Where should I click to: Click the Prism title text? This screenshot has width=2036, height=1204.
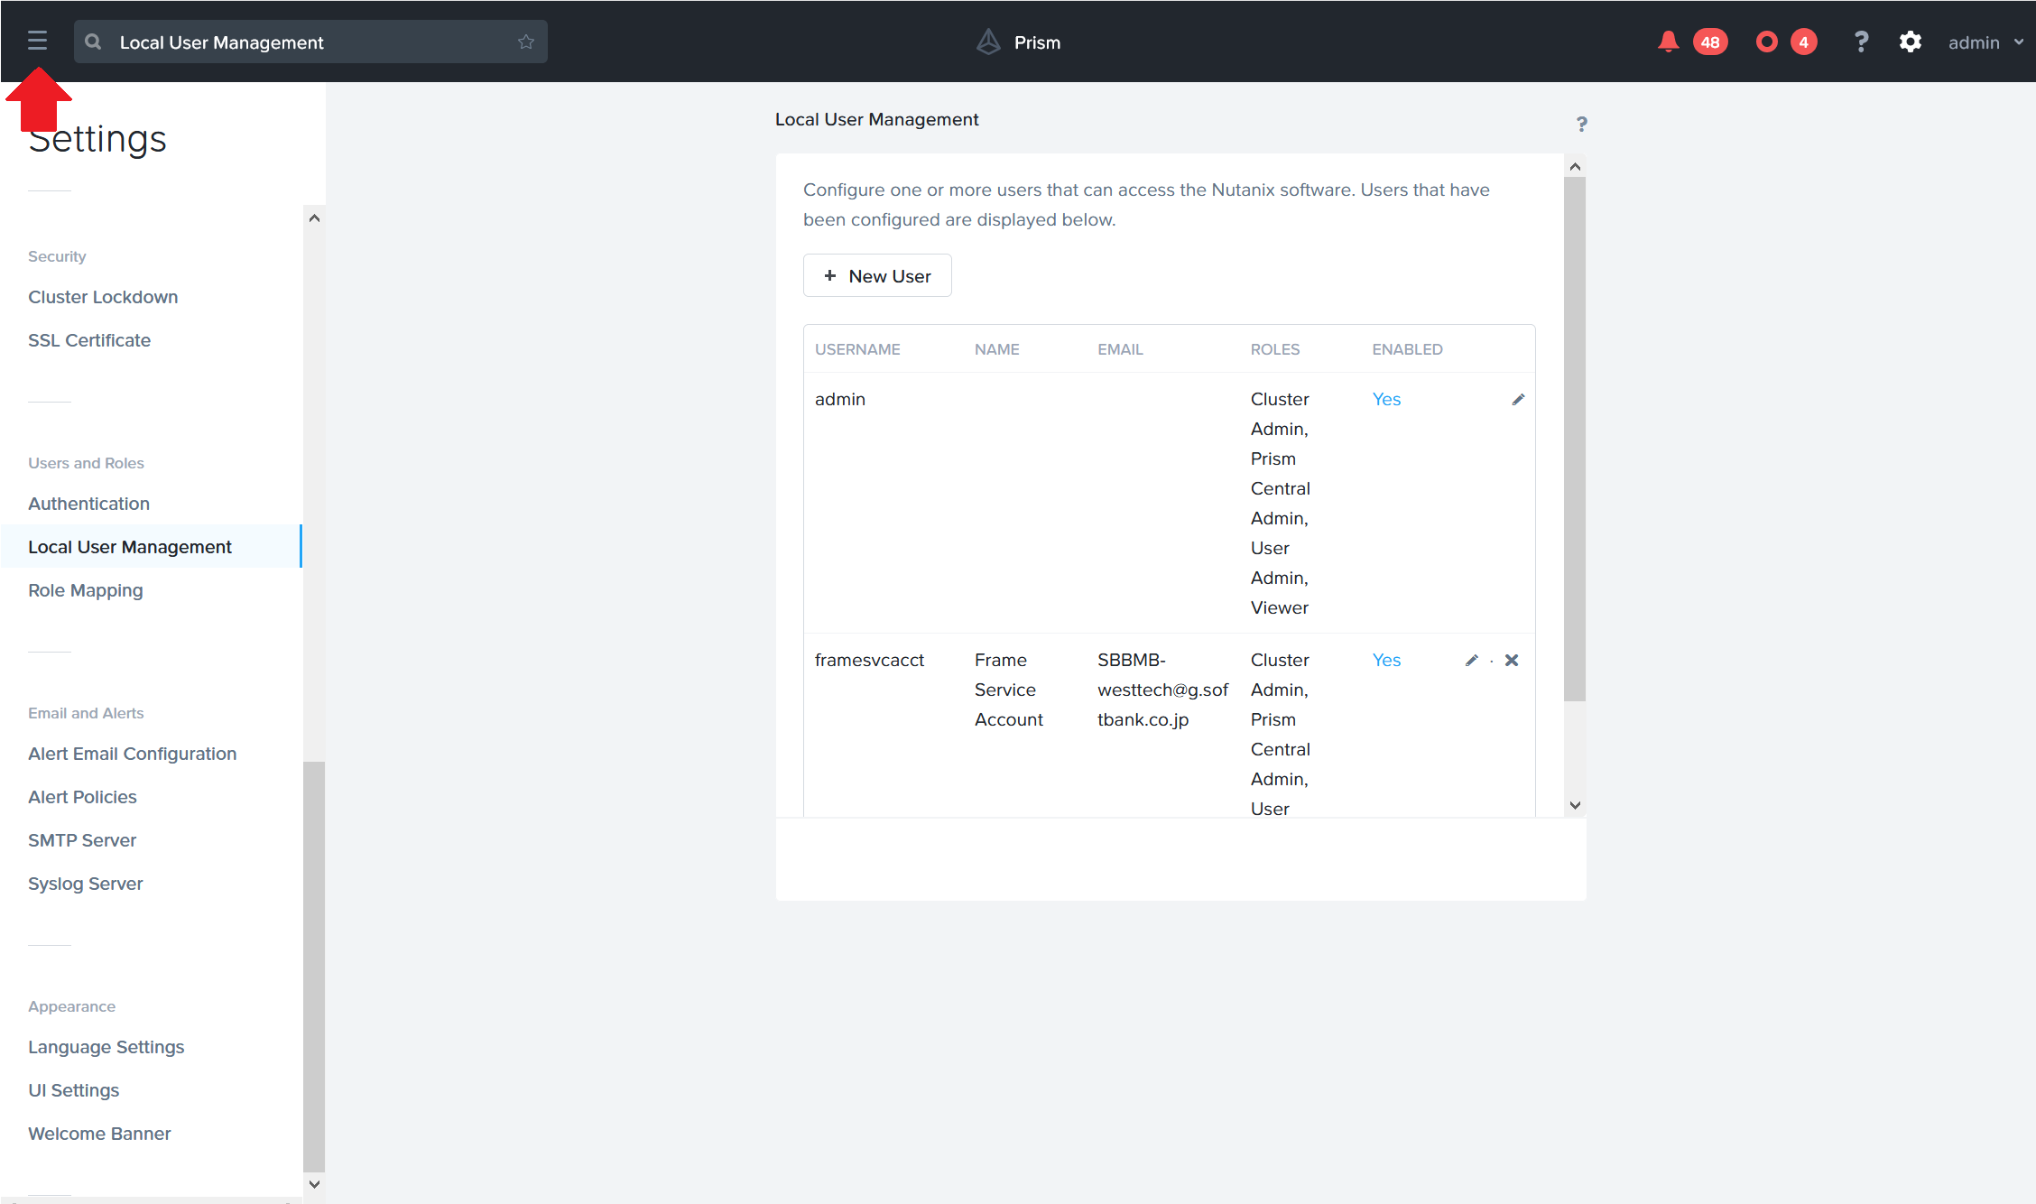[1037, 42]
